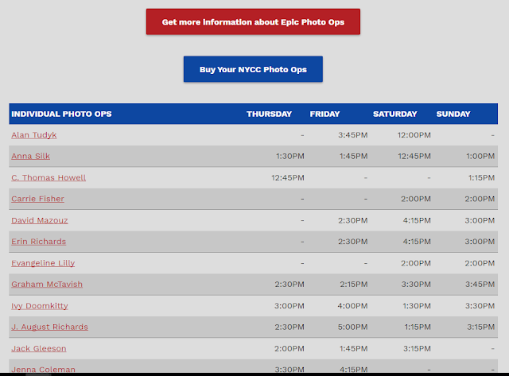Click 'Get more information about Epic Photo Ops' button

tap(253, 22)
